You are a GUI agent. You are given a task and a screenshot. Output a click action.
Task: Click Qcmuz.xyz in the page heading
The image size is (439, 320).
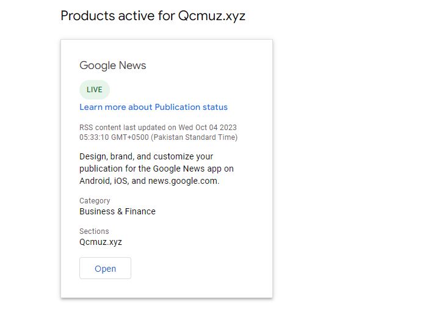coord(211,16)
